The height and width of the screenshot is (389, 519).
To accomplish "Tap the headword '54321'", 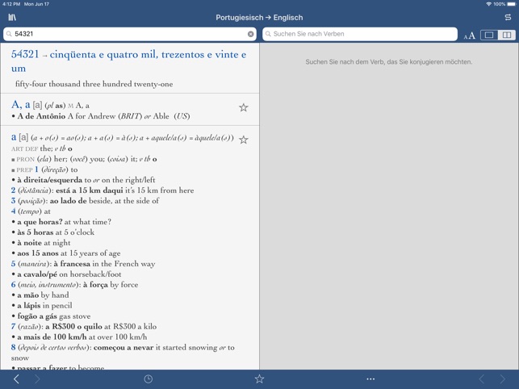I will (x=25, y=54).
